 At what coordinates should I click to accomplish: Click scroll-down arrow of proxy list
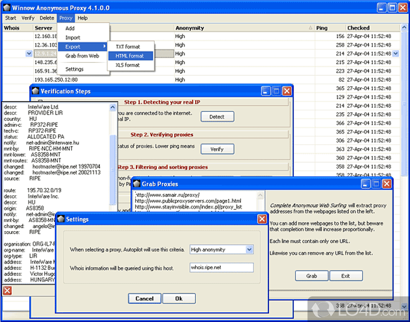404,306
